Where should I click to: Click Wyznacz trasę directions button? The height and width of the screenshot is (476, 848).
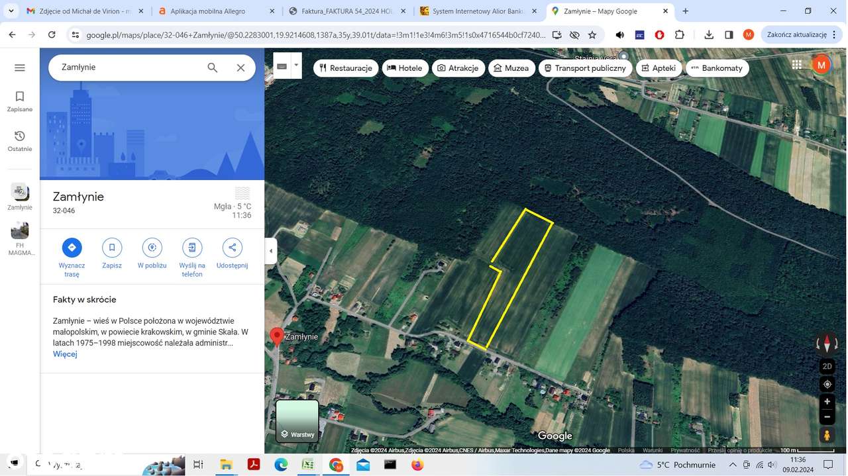pos(72,258)
